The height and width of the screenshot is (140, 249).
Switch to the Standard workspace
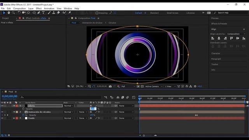coord(154,13)
